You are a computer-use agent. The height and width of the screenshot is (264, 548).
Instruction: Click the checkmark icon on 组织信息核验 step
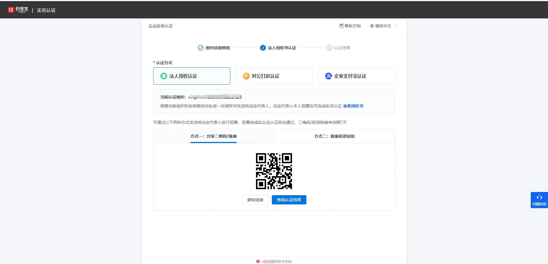click(x=200, y=48)
